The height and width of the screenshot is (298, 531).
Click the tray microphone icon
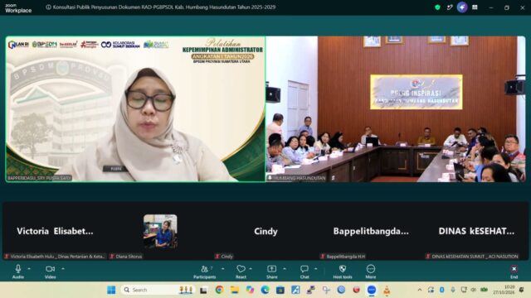[x=453, y=290]
